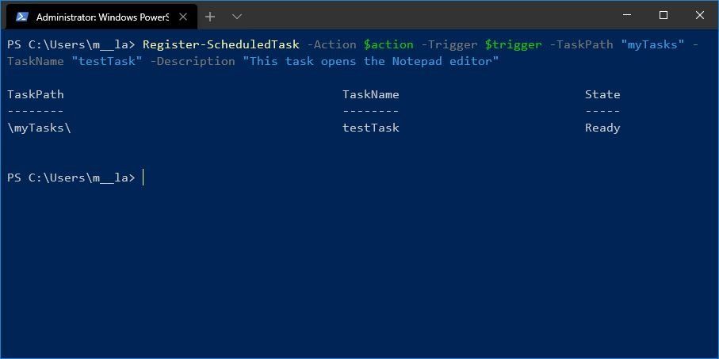719x359 pixels.
Task: Click the $trigger variable in the command
Action: click(513, 44)
